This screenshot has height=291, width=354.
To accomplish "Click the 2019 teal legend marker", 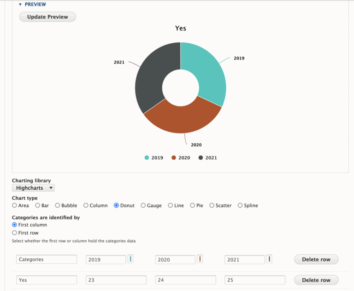I will [147, 158].
